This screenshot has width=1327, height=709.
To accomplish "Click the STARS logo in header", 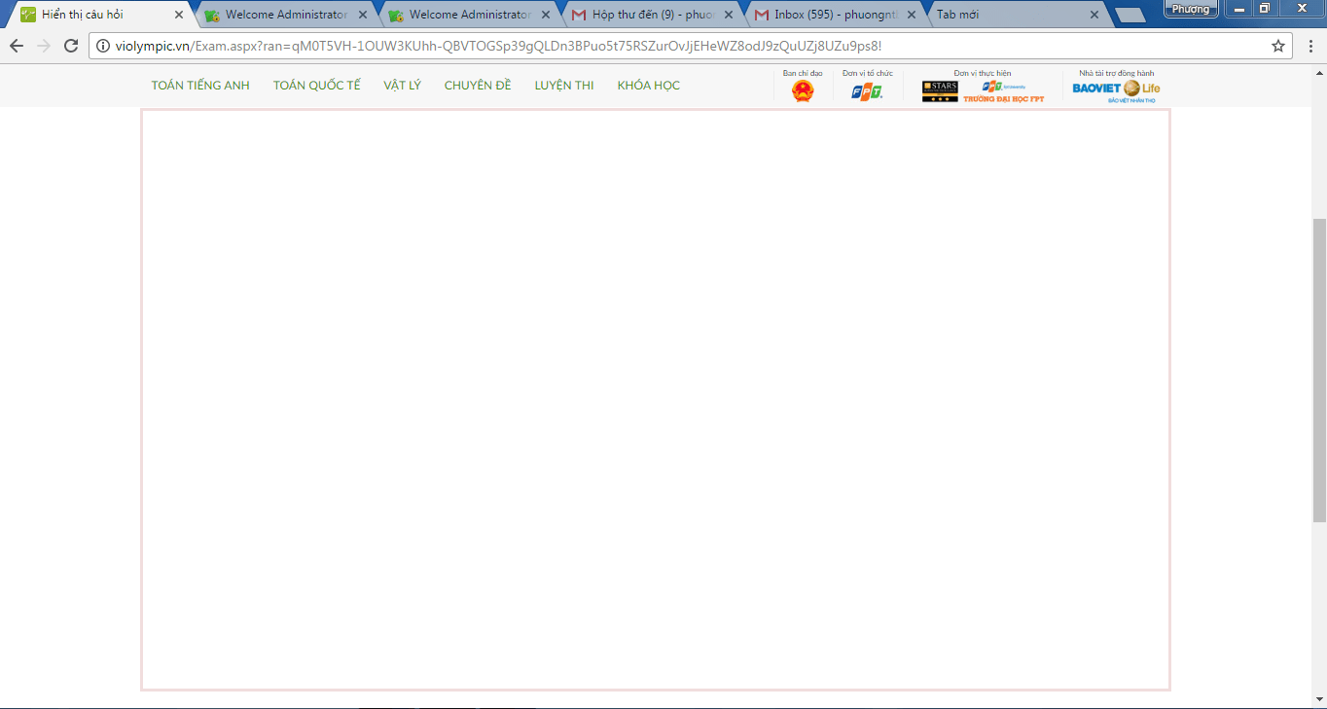I will [x=940, y=91].
